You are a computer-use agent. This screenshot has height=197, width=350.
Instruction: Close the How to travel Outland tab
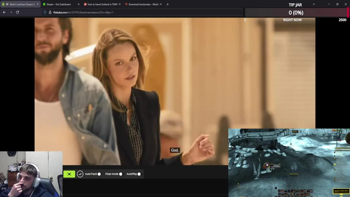tap(120, 4)
